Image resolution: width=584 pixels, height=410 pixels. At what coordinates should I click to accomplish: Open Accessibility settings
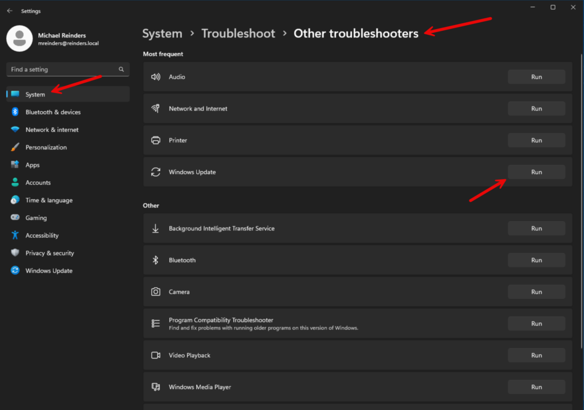[x=68, y=236]
